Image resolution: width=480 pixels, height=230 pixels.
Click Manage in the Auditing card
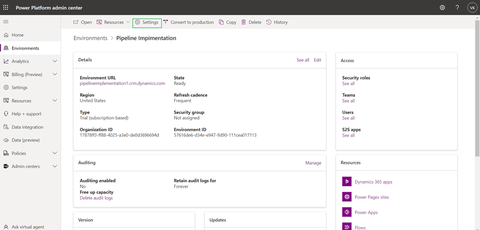[313, 163]
